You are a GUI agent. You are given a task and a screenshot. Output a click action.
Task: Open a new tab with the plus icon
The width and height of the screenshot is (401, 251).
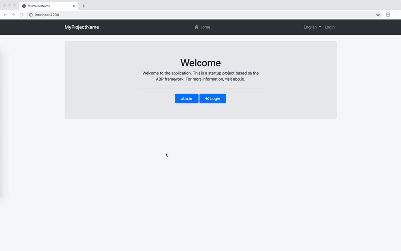(83, 6)
